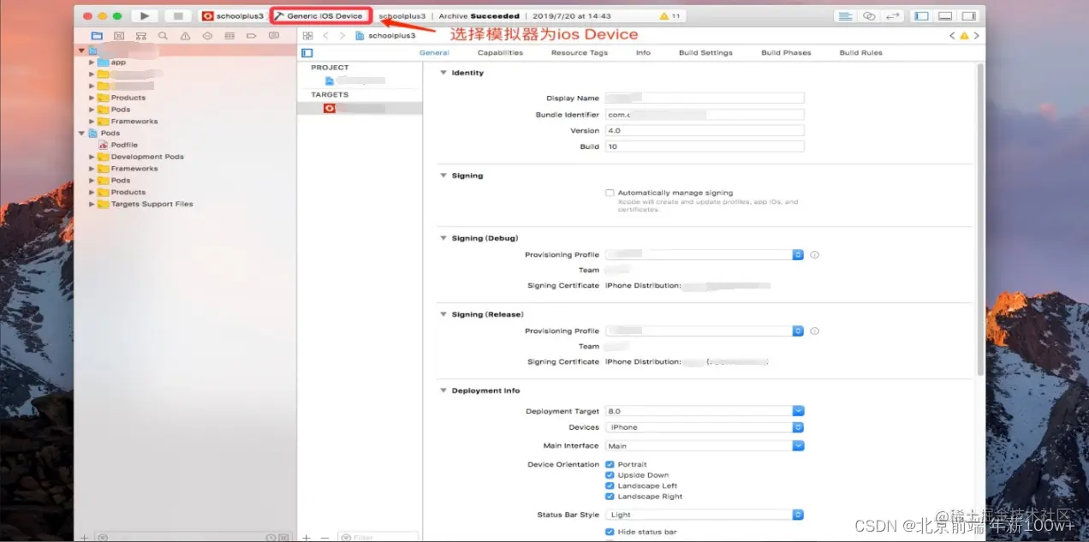Run the project with the Play button

point(145,16)
